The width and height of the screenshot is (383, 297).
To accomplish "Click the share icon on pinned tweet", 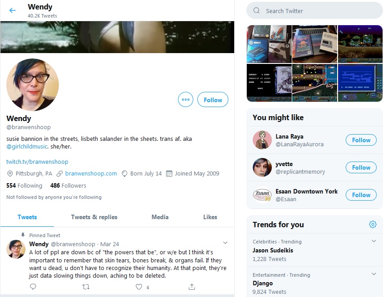I will 192,287.
